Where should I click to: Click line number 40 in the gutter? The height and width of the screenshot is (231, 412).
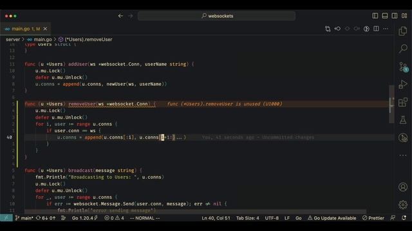tap(9, 137)
